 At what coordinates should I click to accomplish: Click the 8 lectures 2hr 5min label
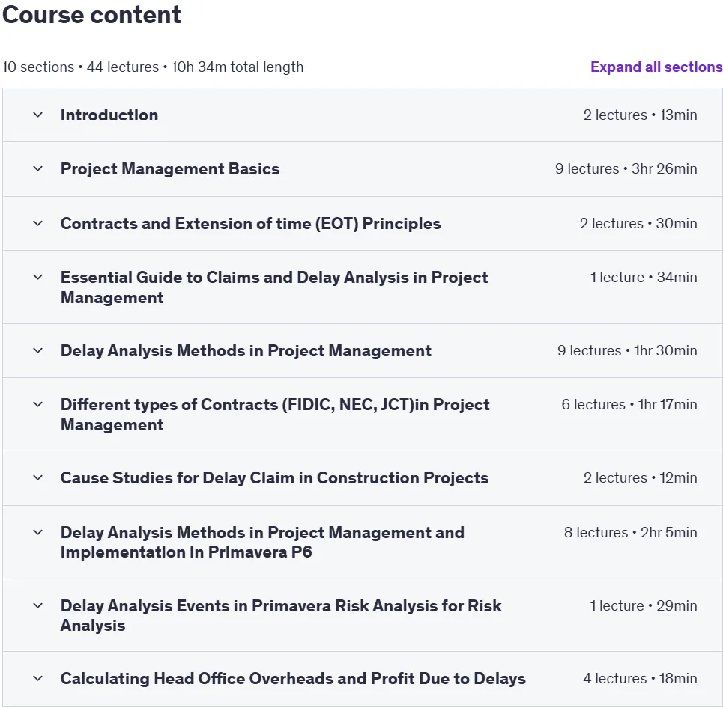point(630,533)
